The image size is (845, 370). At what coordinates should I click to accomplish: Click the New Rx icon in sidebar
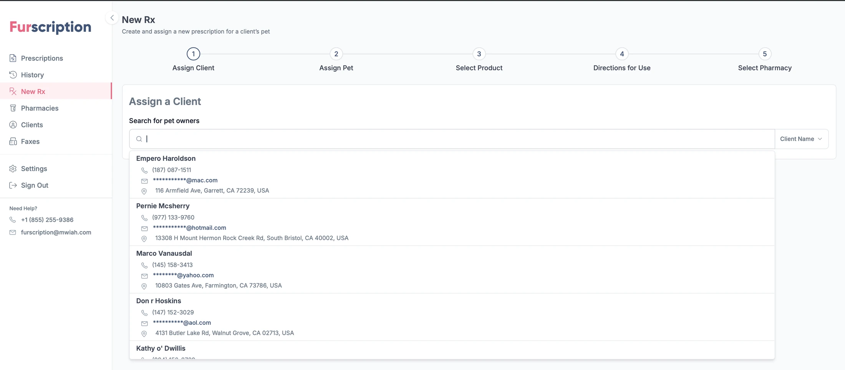pyautogui.click(x=13, y=91)
